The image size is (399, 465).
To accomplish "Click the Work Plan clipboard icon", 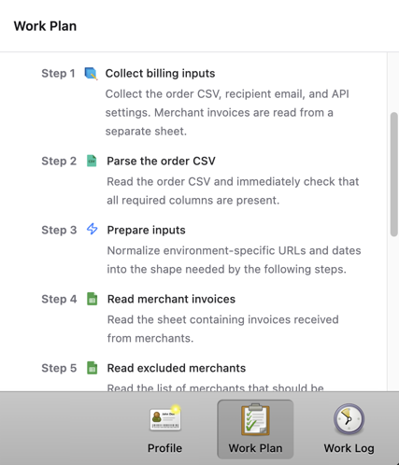I will (255, 419).
